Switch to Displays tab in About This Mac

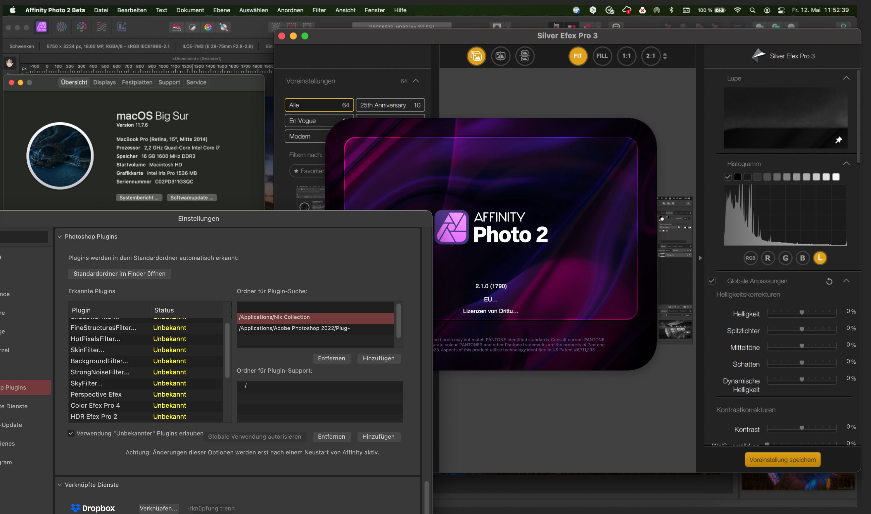104,82
